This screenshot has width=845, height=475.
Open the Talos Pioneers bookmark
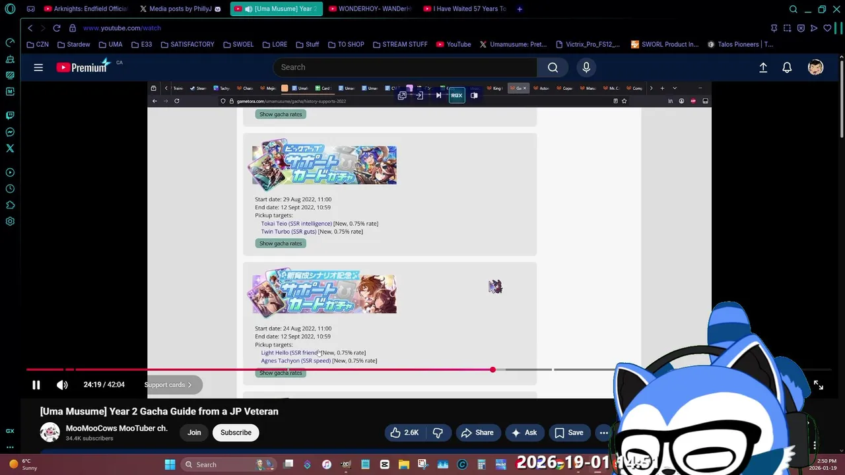pyautogui.click(x=740, y=45)
